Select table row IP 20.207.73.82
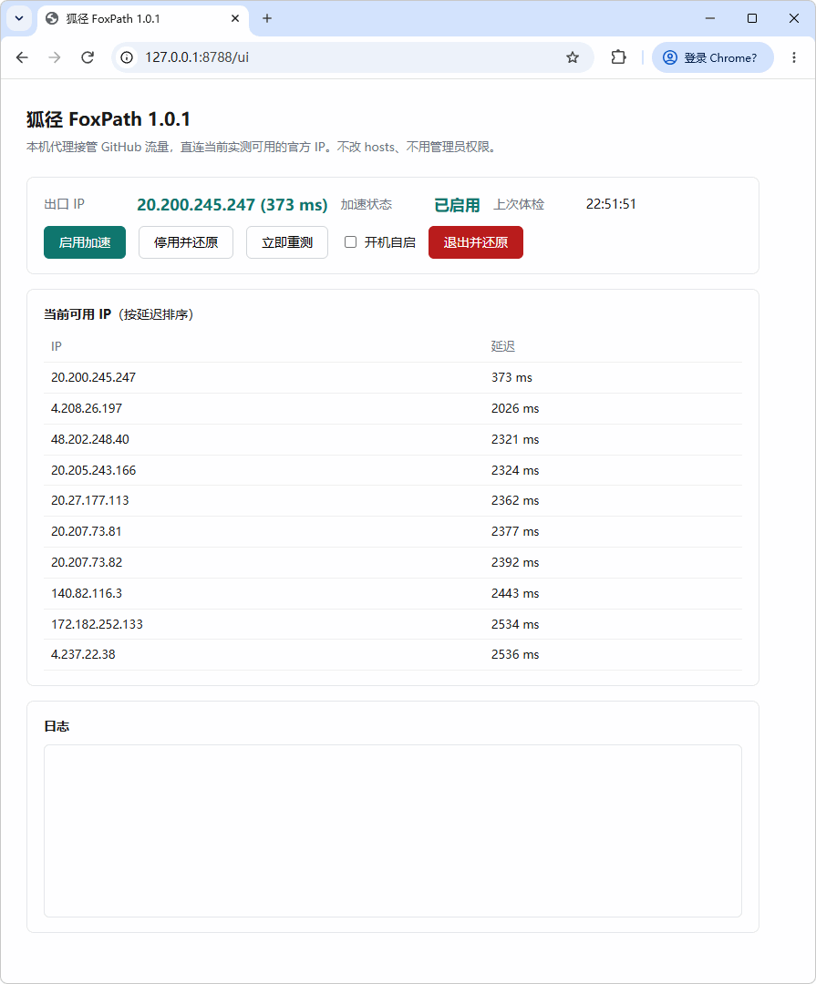The height and width of the screenshot is (984, 816). point(393,562)
